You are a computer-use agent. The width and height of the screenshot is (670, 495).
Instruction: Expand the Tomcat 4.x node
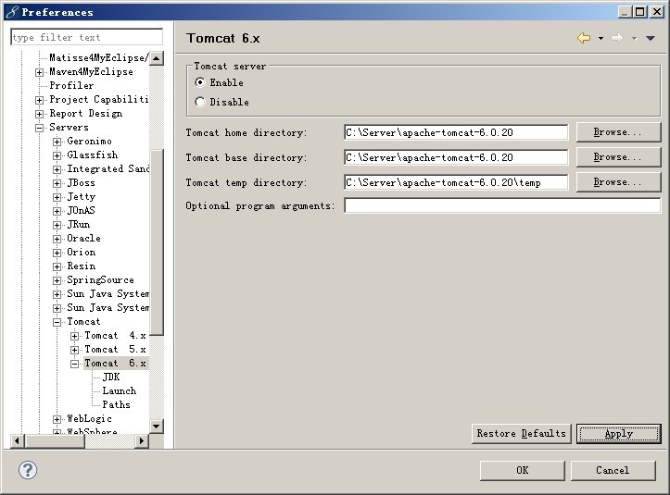pos(74,336)
